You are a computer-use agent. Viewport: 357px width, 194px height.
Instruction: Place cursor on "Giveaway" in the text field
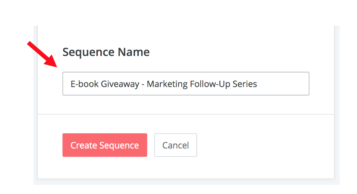[x=120, y=84]
